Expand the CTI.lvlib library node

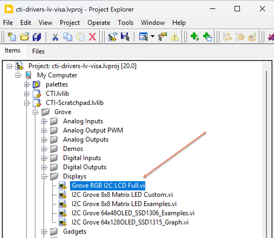click(x=27, y=93)
